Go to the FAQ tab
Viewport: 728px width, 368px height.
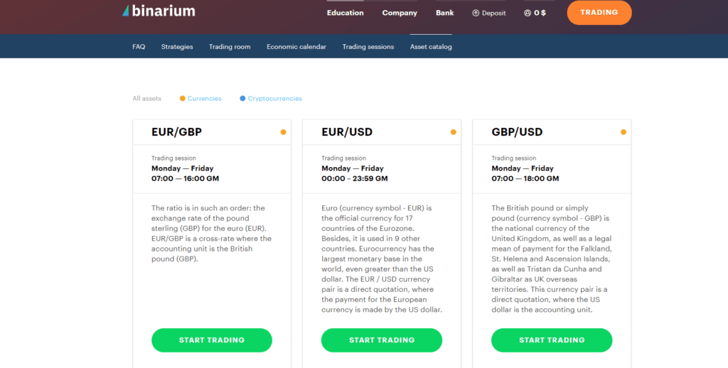tap(139, 47)
